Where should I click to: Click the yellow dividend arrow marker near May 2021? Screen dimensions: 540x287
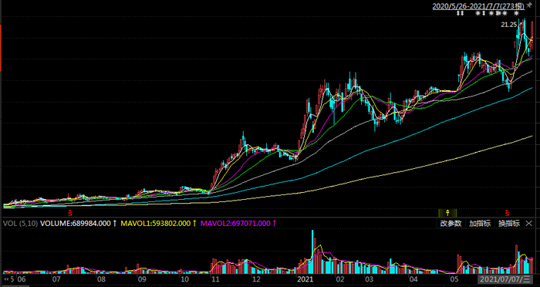click(447, 213)
